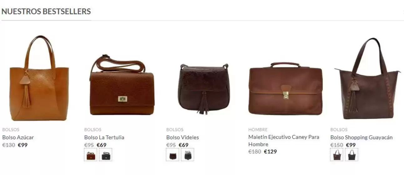Open the Bolso Azúcar product image
This screenshot has height=175, width=404.
(39, 78)
